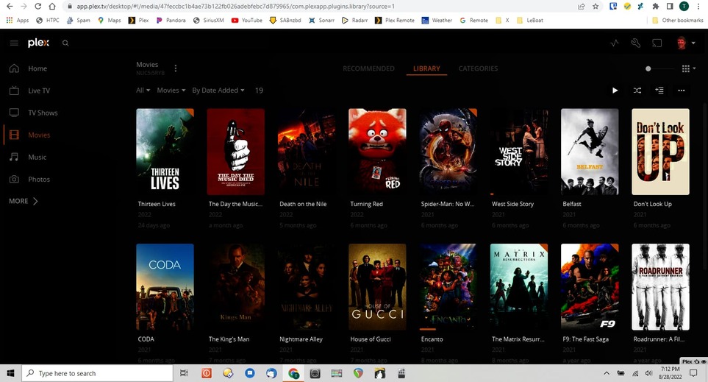The width and height of the screenshot is (708, 382).
Task: Click the Shuffle icon
Action: point(637,91)
